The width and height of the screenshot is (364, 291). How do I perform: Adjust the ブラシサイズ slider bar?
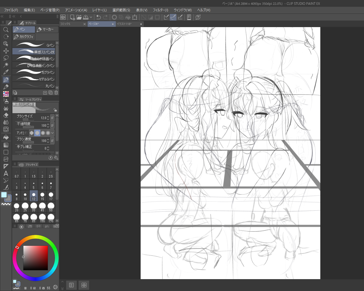point(28,120)
